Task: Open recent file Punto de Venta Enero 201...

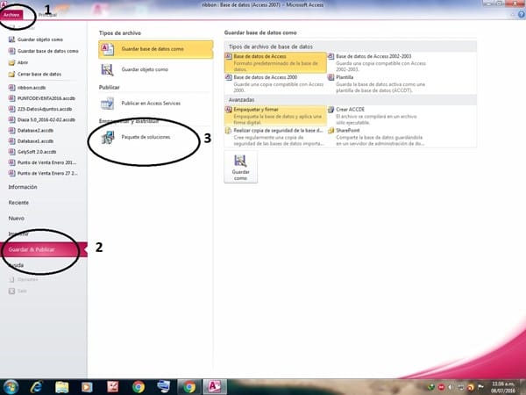Action: click(43, 162)
